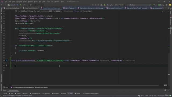Click ServerSetReplicatedTargetData call in code
This screenshot has height=97, width=172.
(x=49, y=28)
